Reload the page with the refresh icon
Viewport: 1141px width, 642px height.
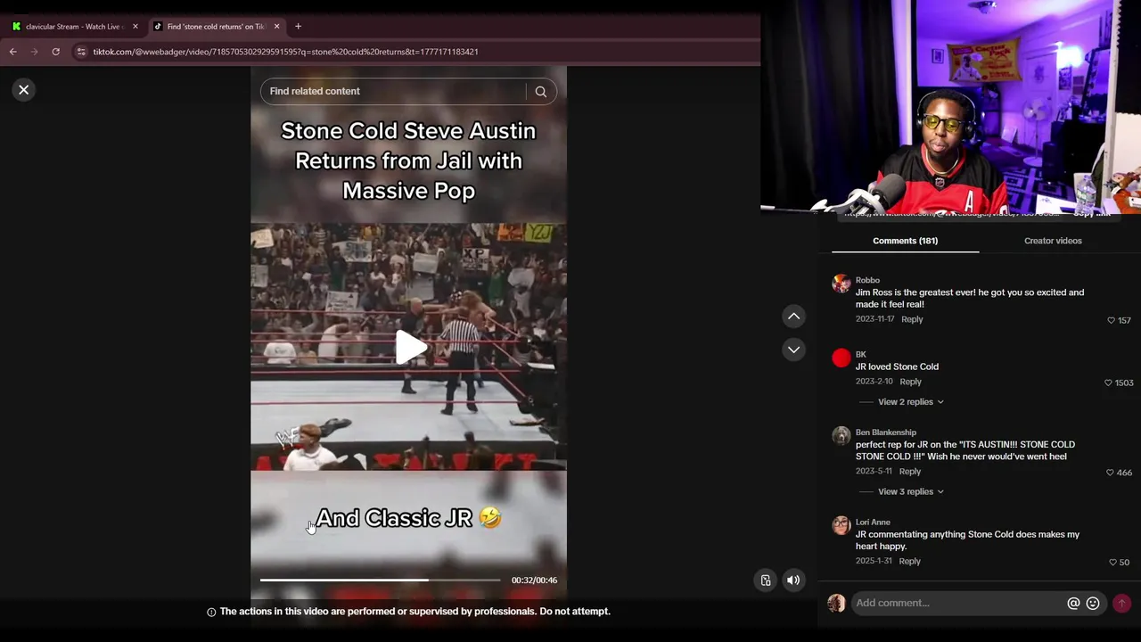pyautogui.click(x=55, y=52)
